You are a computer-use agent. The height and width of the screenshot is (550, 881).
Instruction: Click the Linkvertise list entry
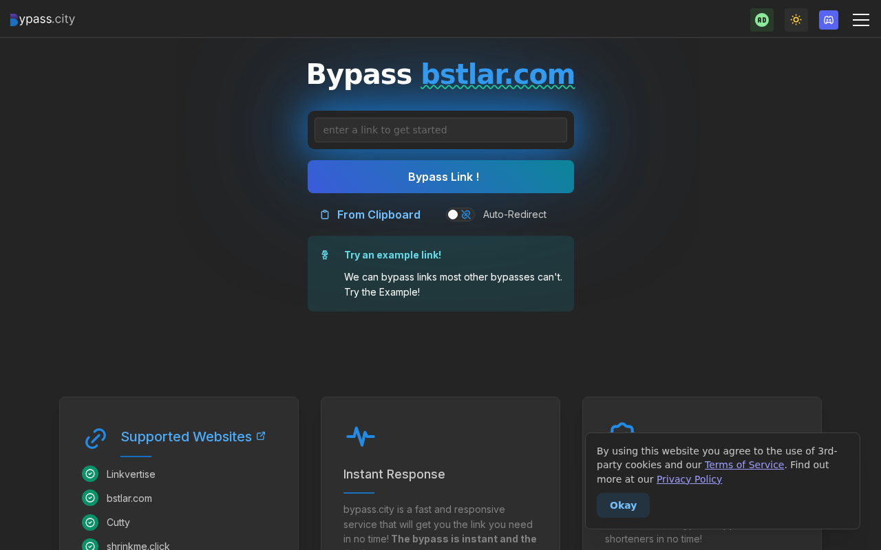131,474
